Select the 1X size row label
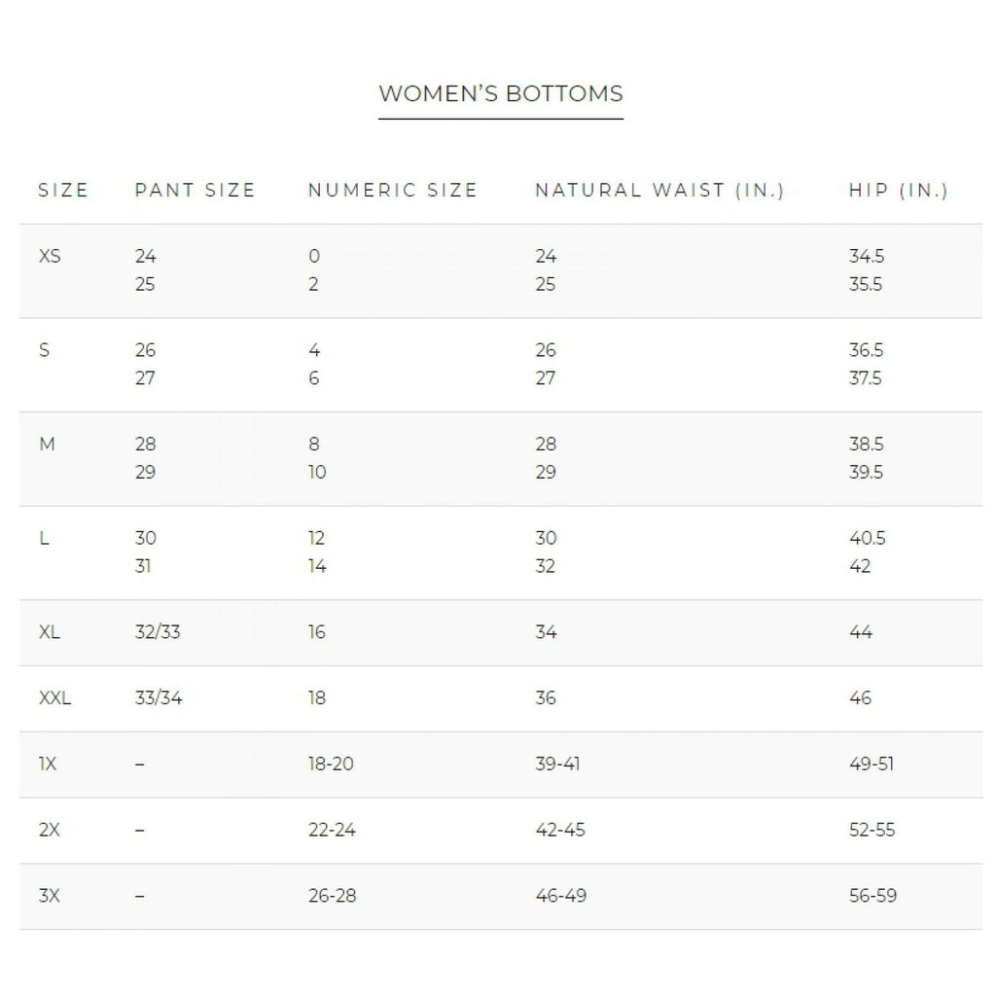The image size is (996, 996). (x=48, y=765)
